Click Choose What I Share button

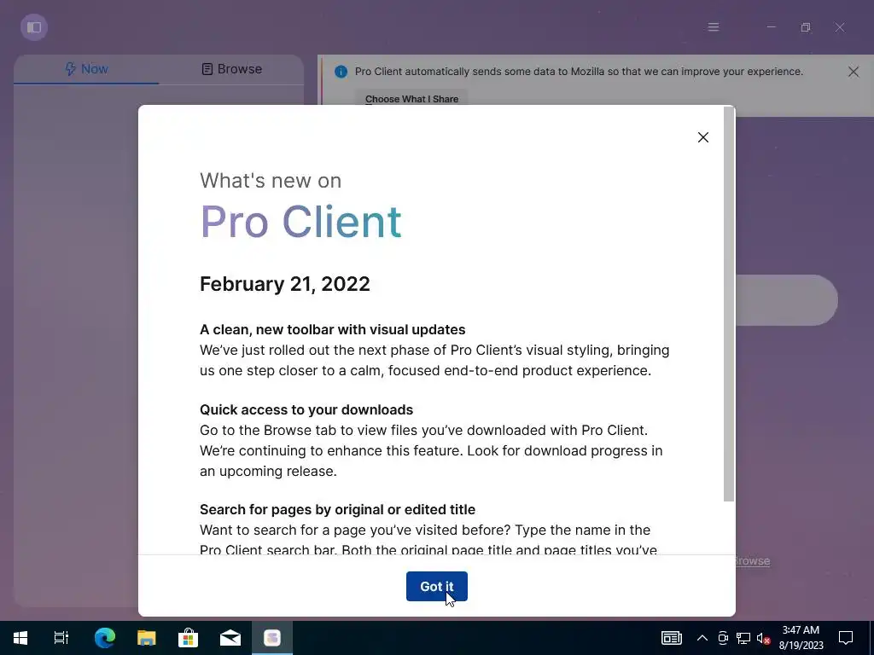(411, 99)
